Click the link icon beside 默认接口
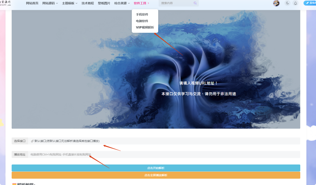This screenshot has height=185, width=316. tap(32, 141)
